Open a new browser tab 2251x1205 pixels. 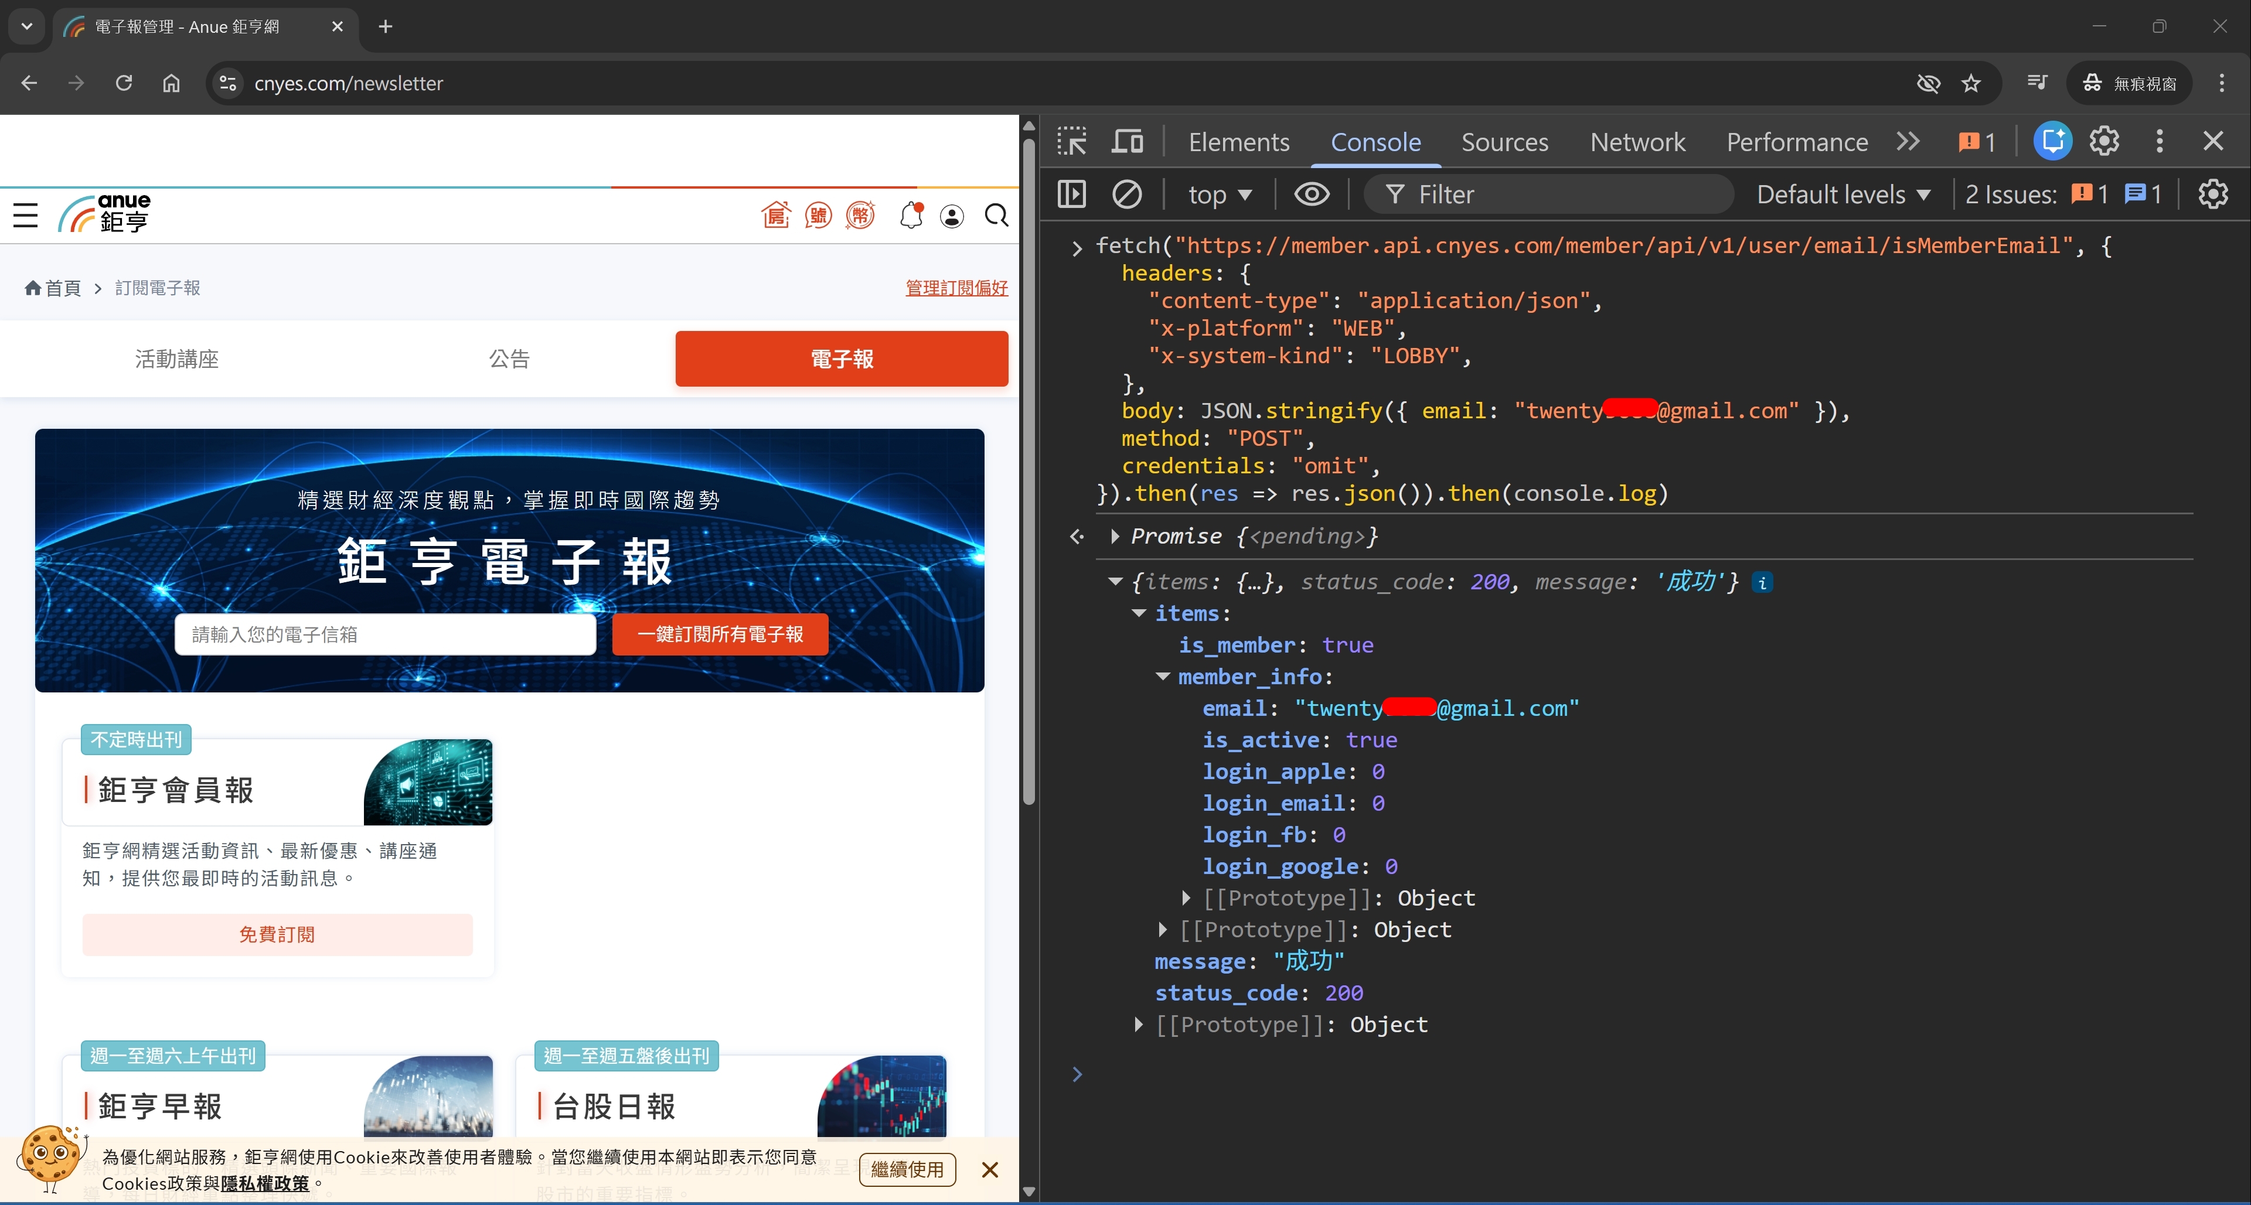click(386, 26)
